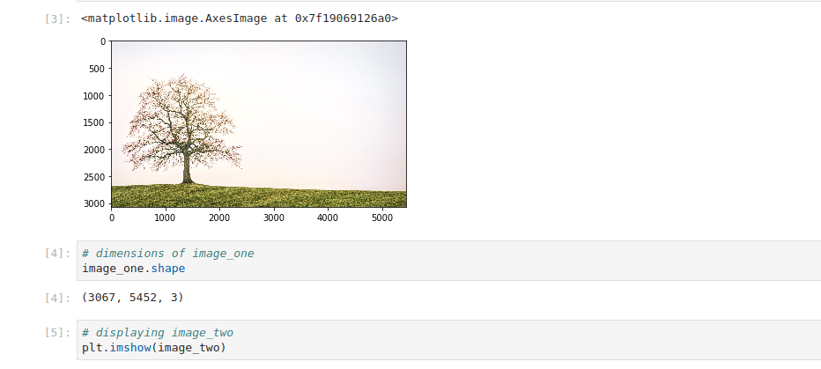Select the displaying image_two comment line
Viewport: 821px width, 369px height.
(x=158, y=333)
